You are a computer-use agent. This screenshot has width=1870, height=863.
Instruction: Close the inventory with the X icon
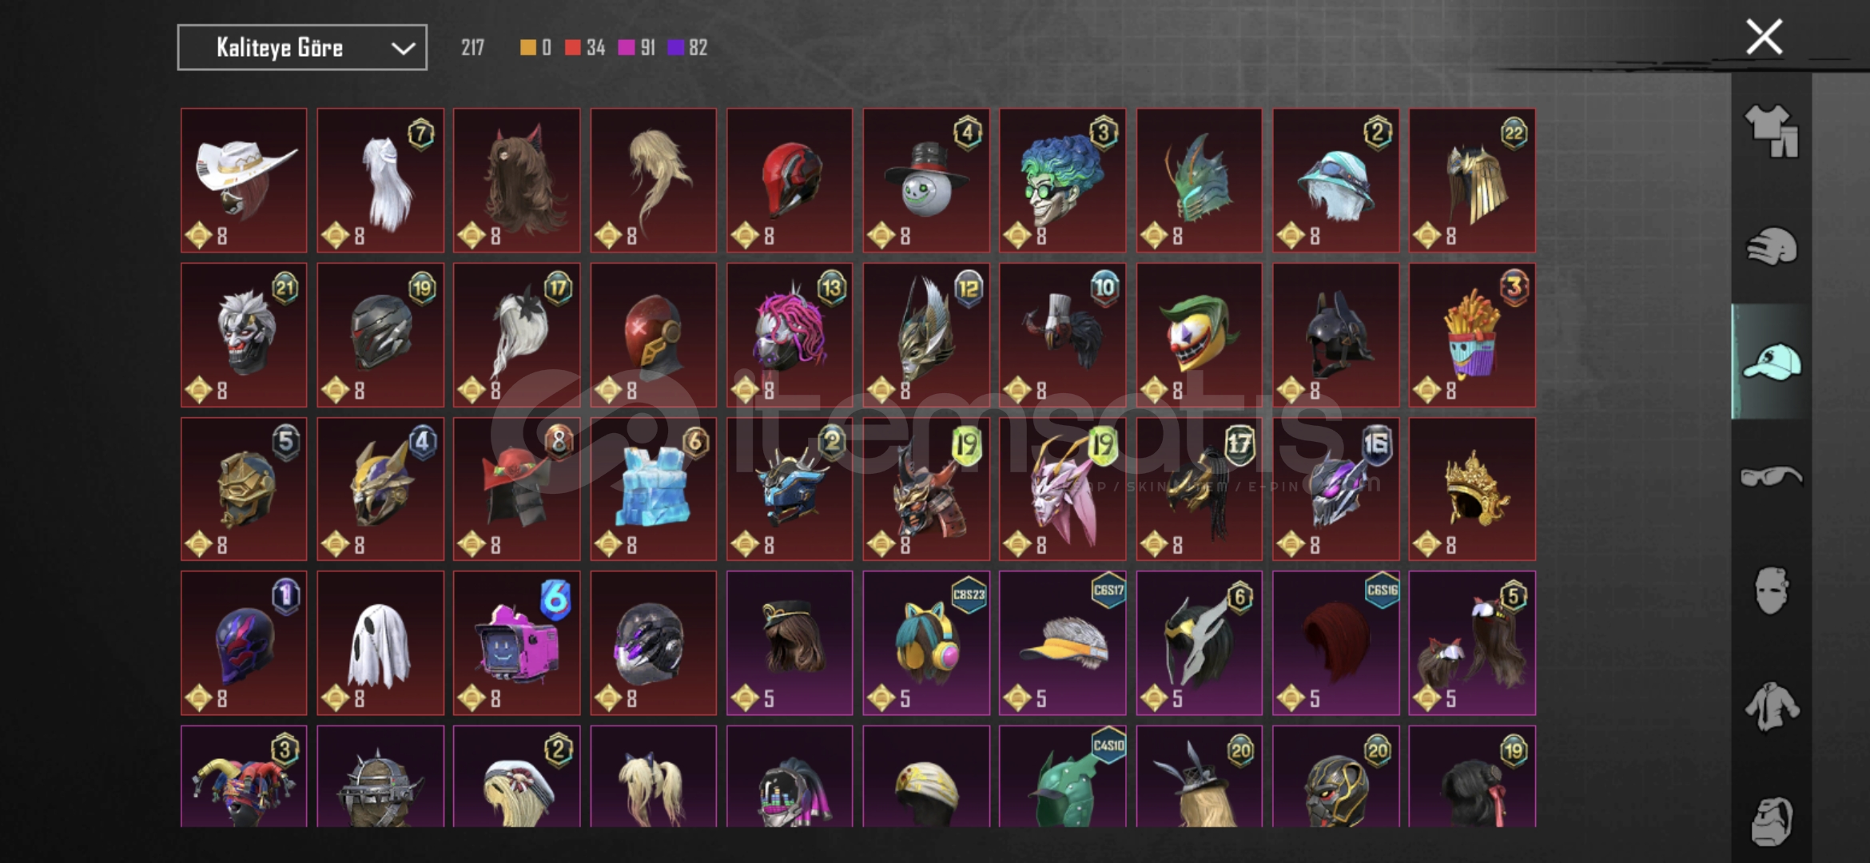[x=1764, y=37]
